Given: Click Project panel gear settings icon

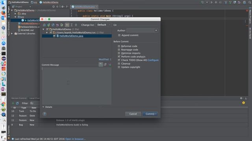Looking at the screenshot, I should (63, 7).
